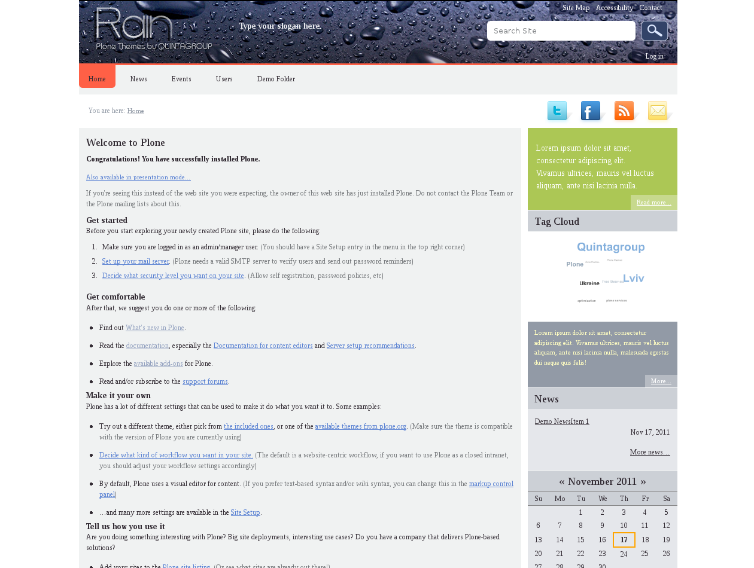Screen dimensions: 754x568
Task: Click the RSS feed icon
Action: (x=624, y=111)
